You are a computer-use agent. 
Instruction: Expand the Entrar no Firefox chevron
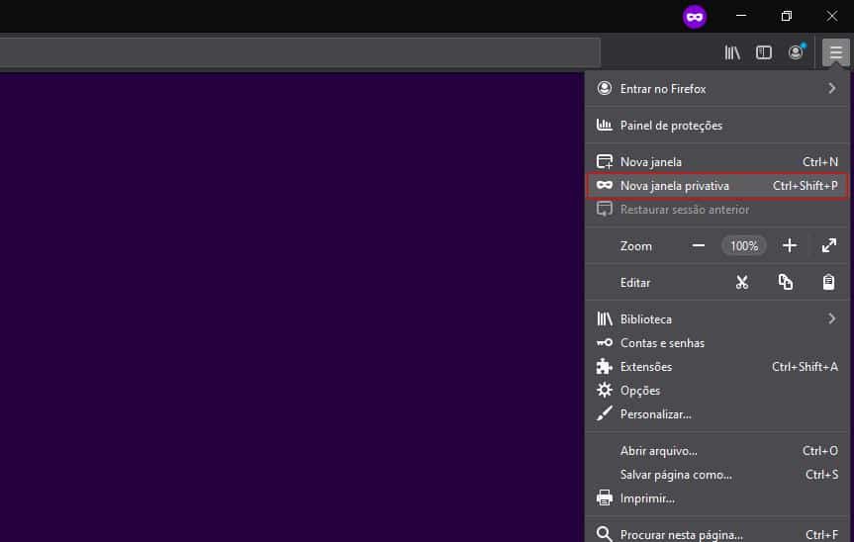pyautogui.click(x=831, y=88)
